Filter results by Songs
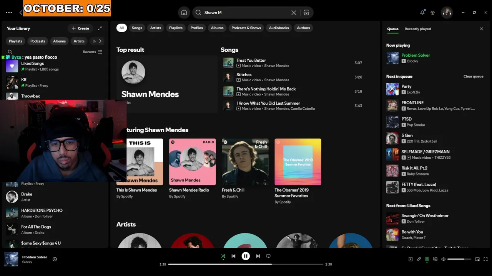Viewport: 492px width, 276px height. click(137, 28)
